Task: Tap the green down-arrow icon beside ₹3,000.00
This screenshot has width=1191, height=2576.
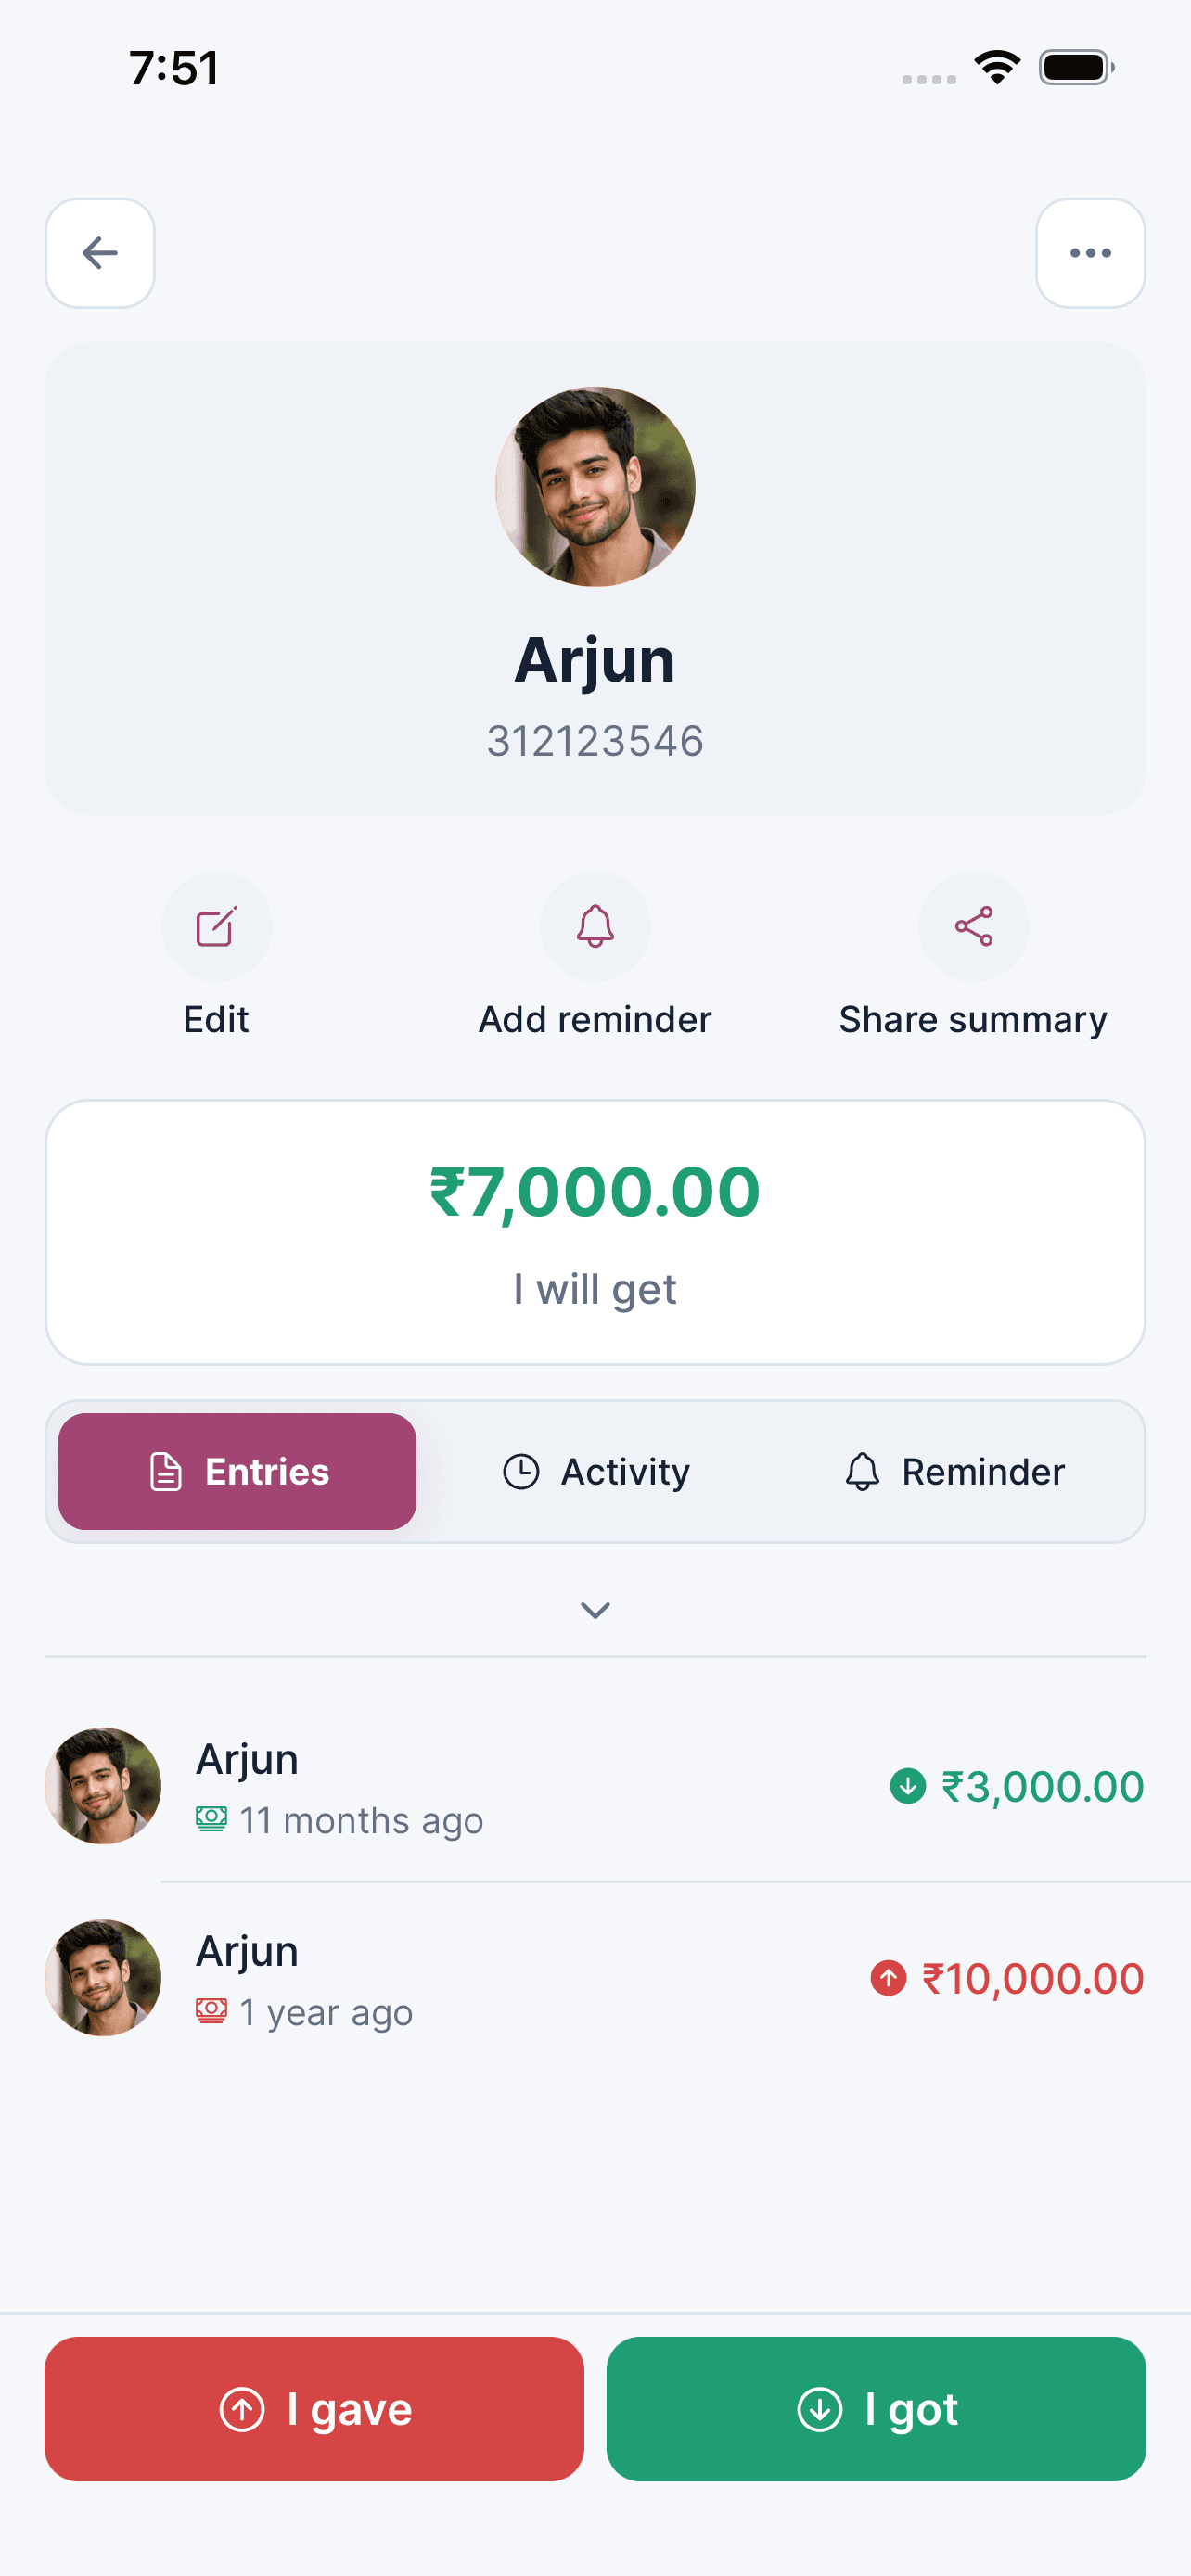Action: pyautogui.click(x=907, y=1786)
